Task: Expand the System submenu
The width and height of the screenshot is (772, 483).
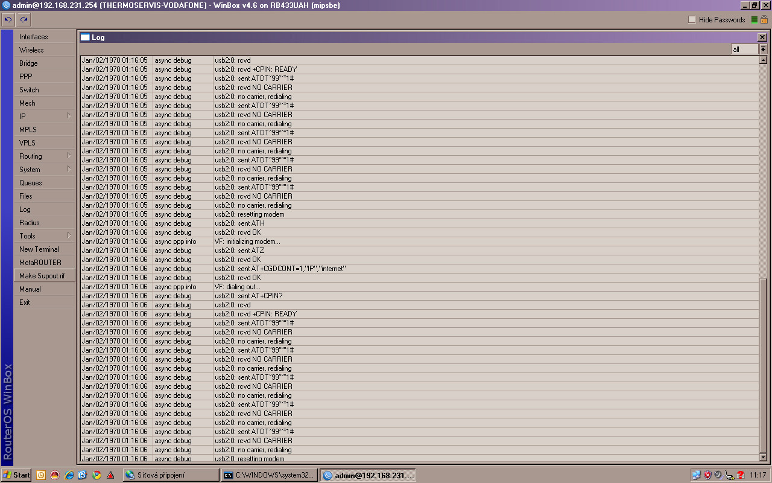Action: click(x=45, y=170)
